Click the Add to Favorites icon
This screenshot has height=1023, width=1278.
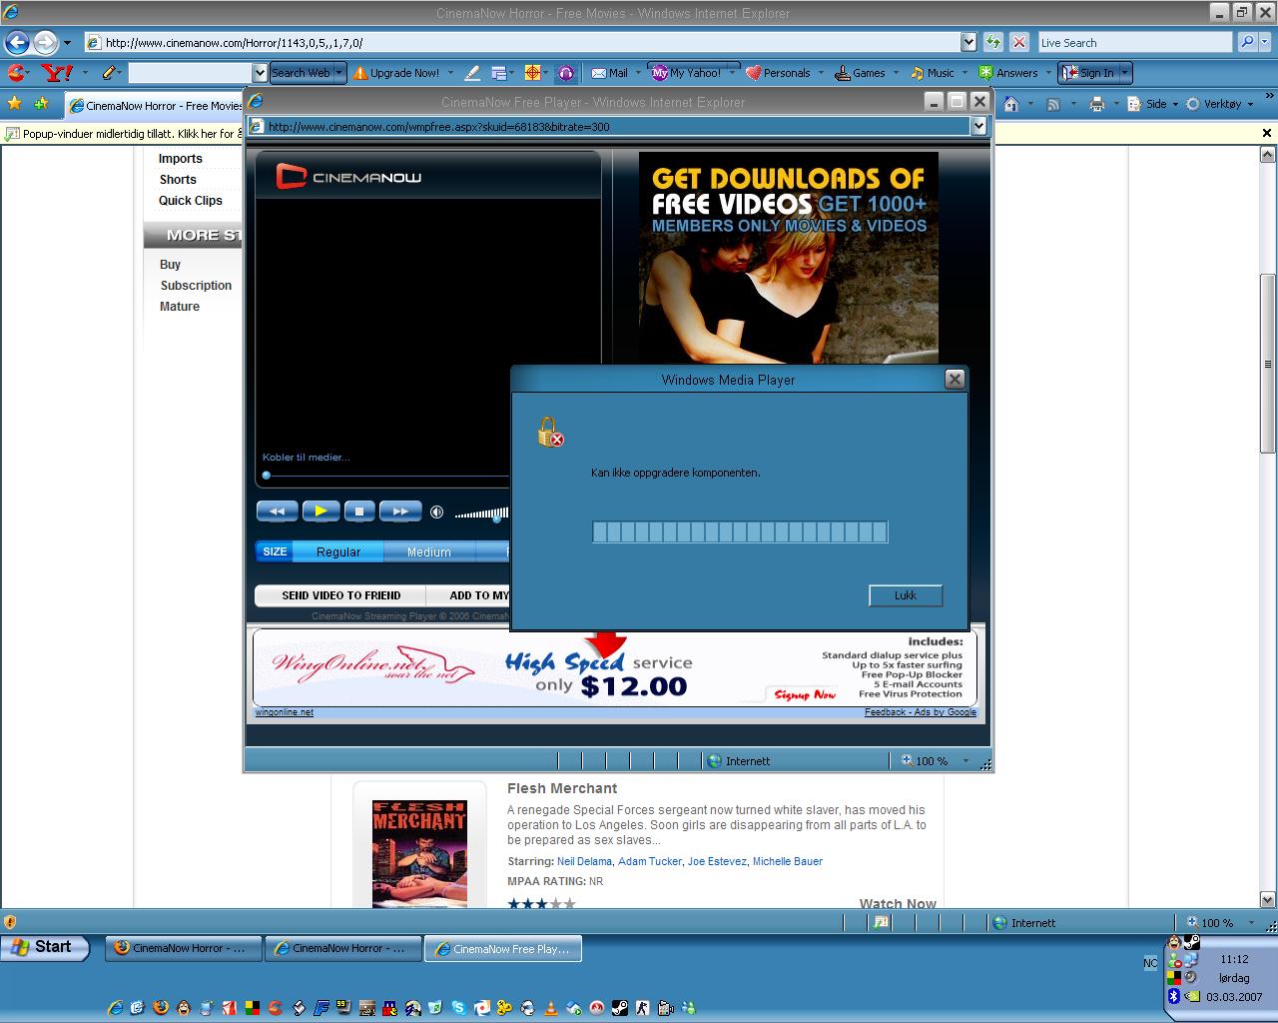tap(41, 104)
